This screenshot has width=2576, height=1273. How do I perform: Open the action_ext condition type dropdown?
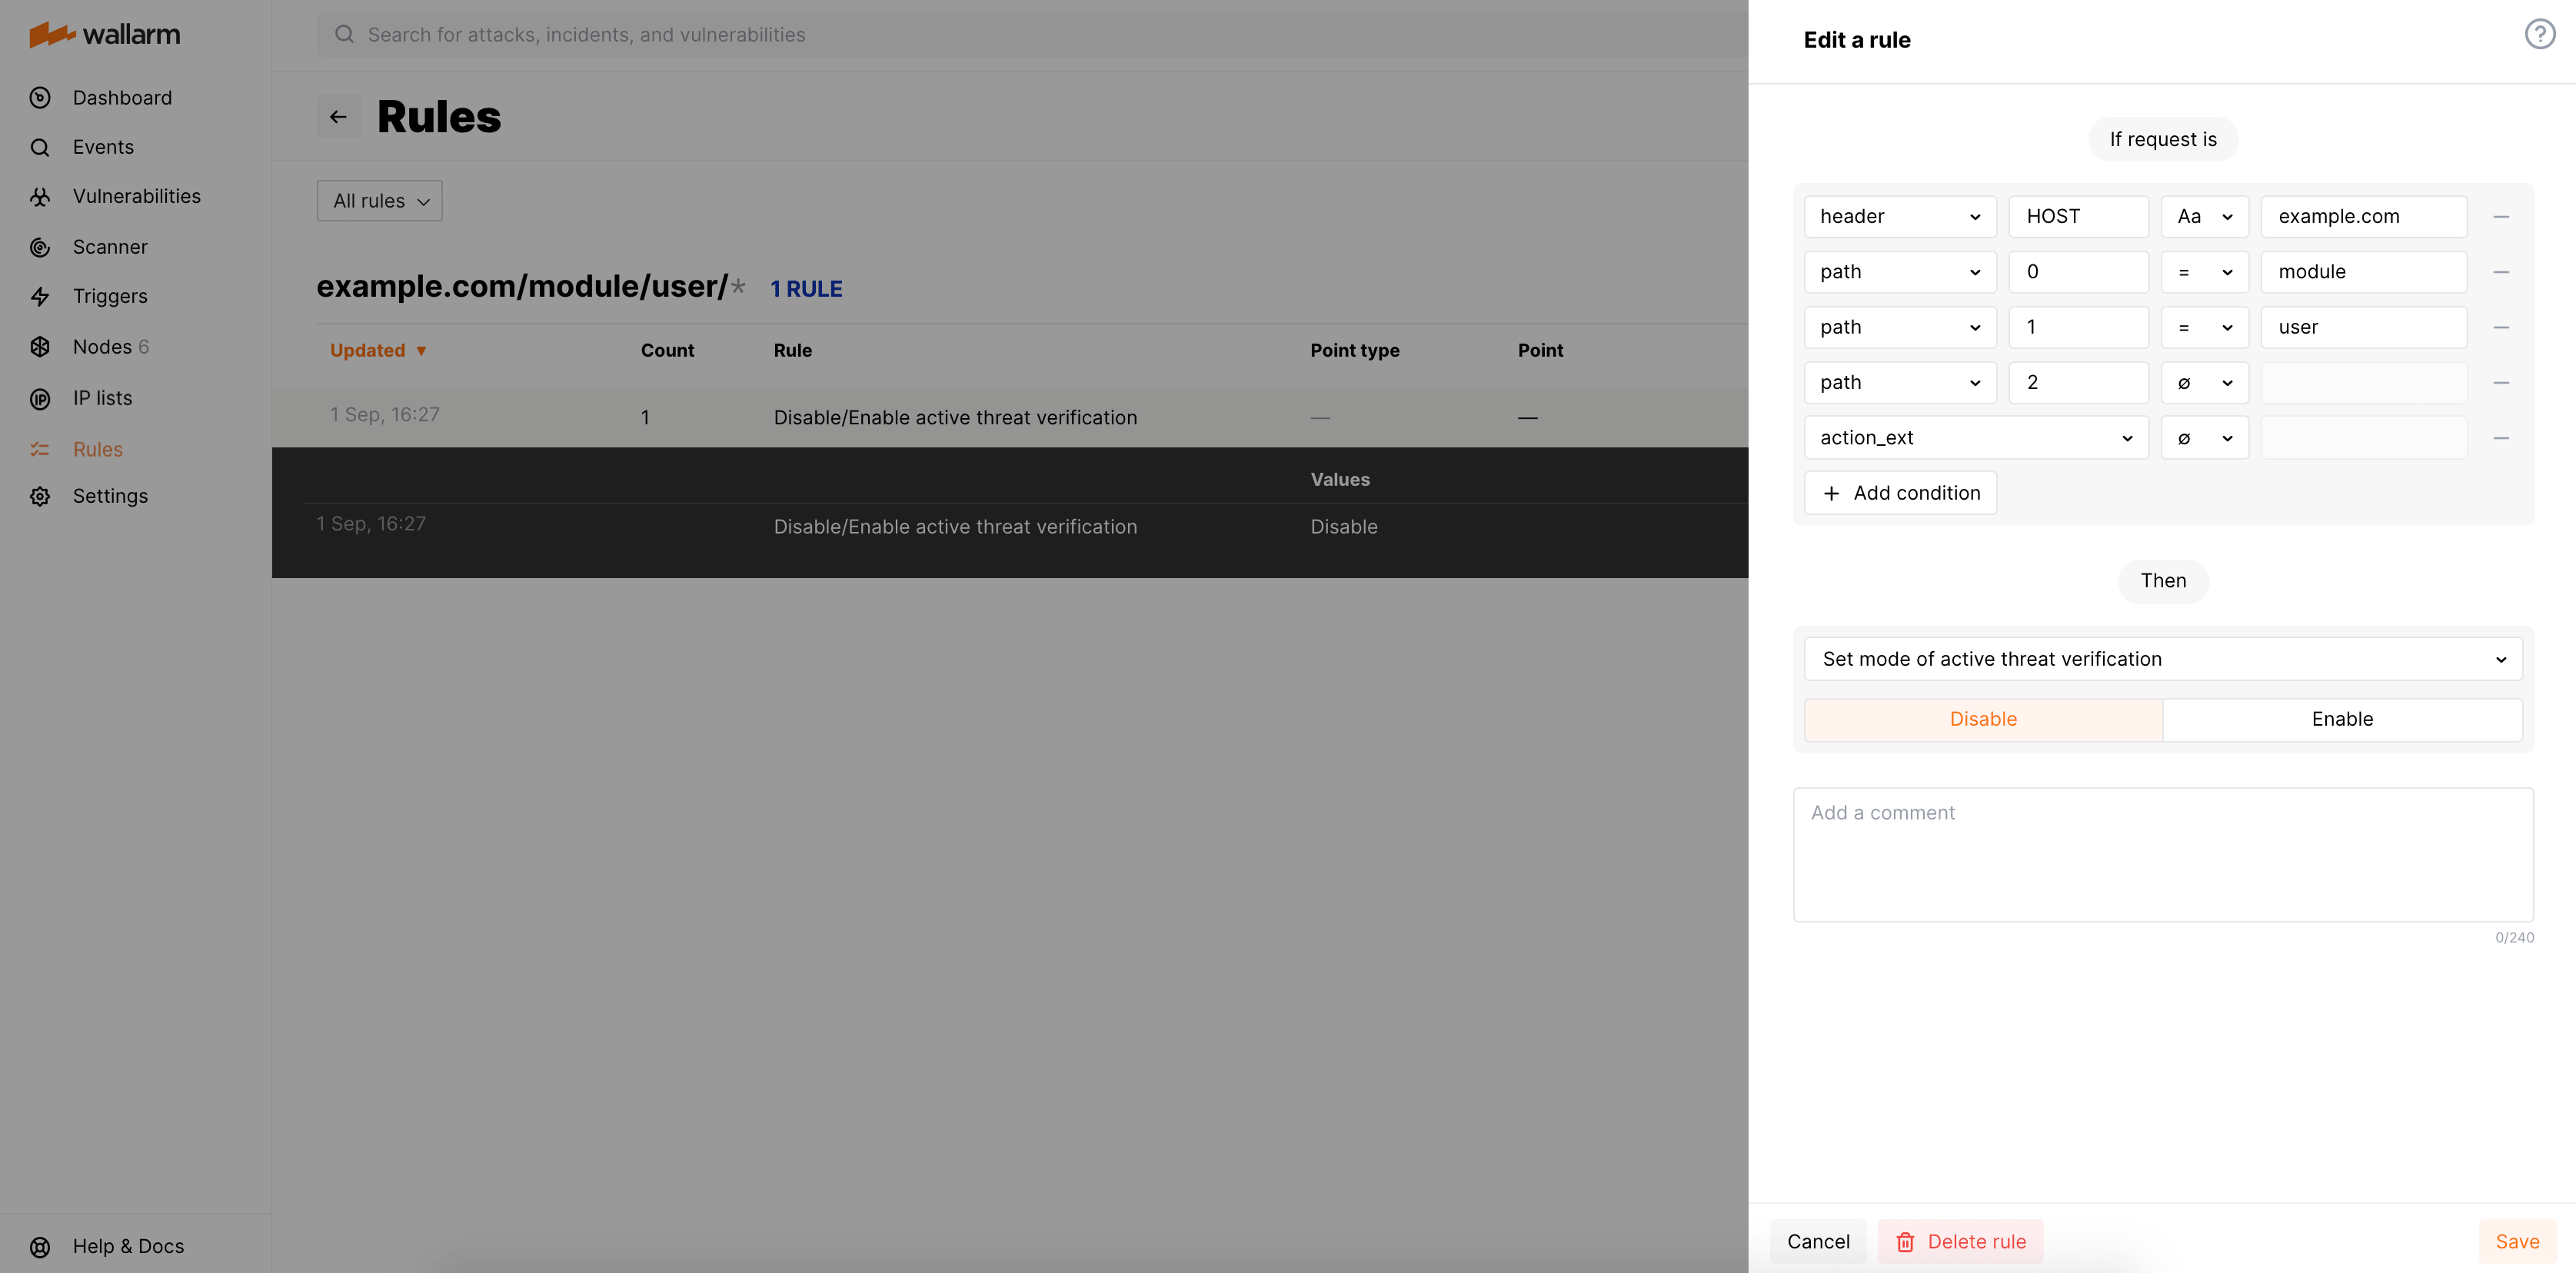point(1975,437)
